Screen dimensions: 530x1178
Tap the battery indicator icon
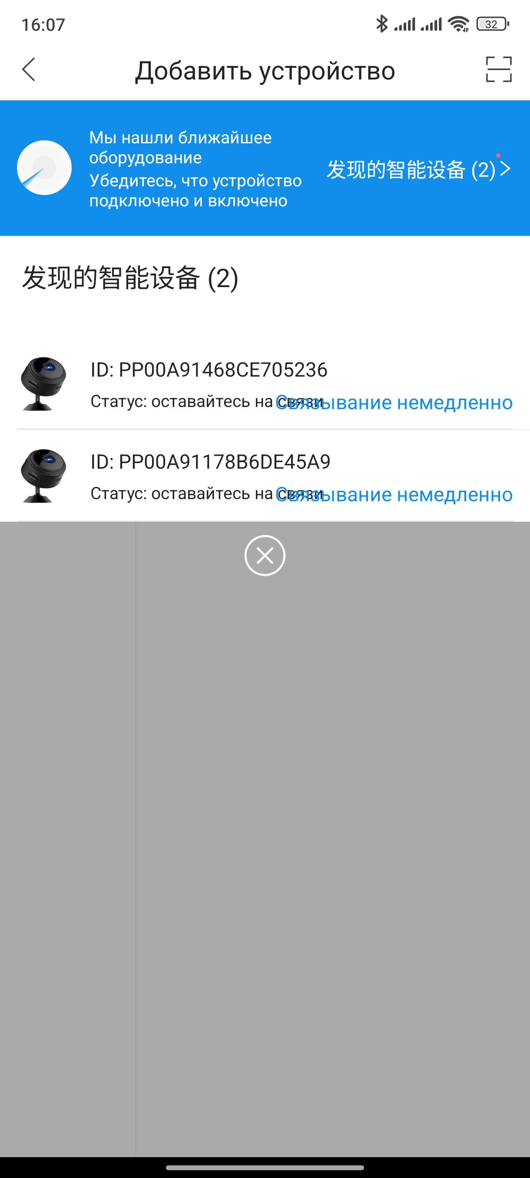pos(493,24)
